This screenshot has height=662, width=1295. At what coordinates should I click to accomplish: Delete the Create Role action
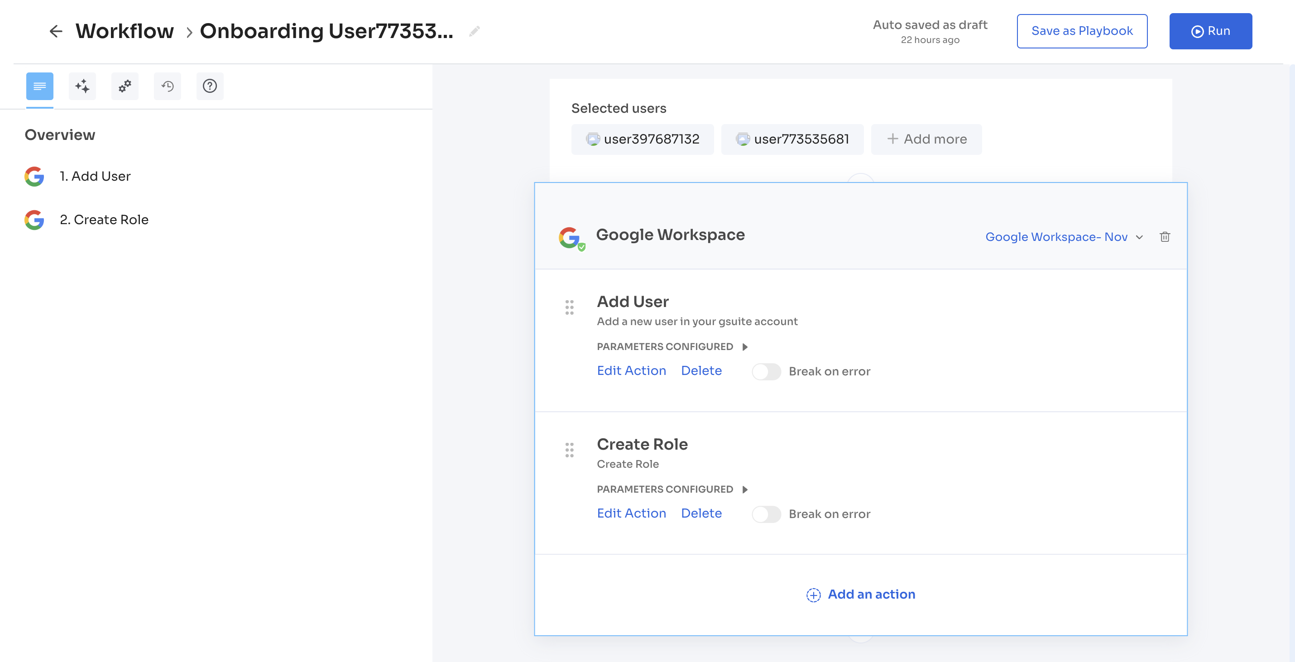(x=701, y=513)
